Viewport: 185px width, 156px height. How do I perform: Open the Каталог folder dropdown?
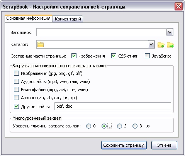151,44
